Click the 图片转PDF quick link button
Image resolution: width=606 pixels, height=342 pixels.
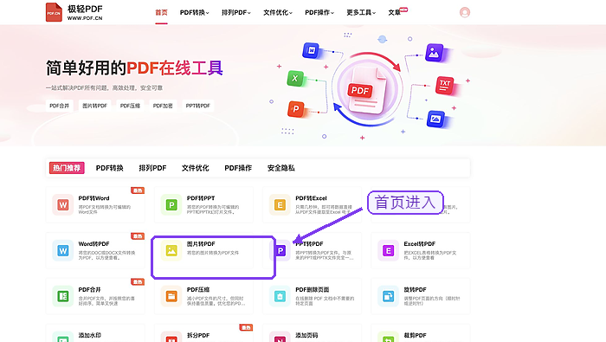tap(94, 106)
